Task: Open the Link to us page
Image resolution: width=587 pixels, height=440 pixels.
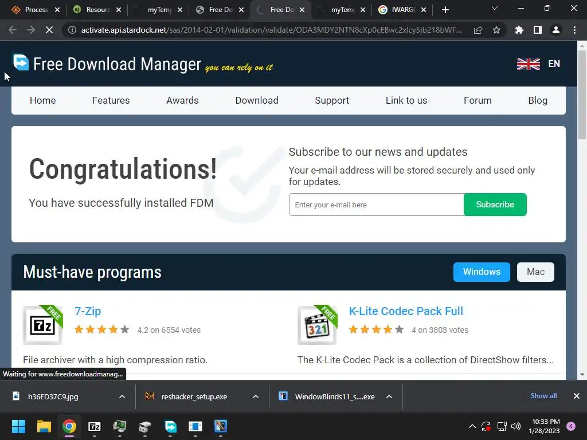Action: pos(406,100)
